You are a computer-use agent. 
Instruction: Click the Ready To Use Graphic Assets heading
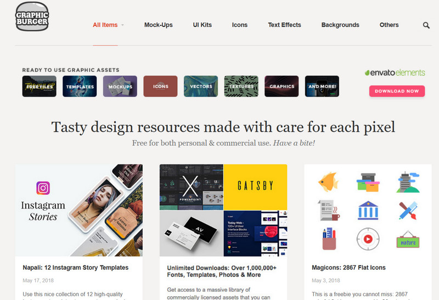pos(71,70)
